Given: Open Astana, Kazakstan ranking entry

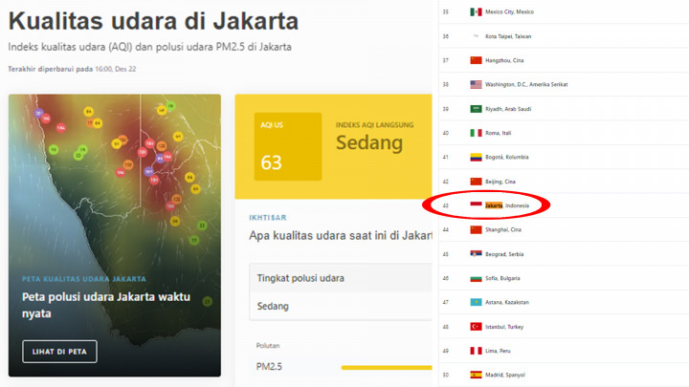Looking at the screenshot, I should pyautogui.click(x=507, y=302).
